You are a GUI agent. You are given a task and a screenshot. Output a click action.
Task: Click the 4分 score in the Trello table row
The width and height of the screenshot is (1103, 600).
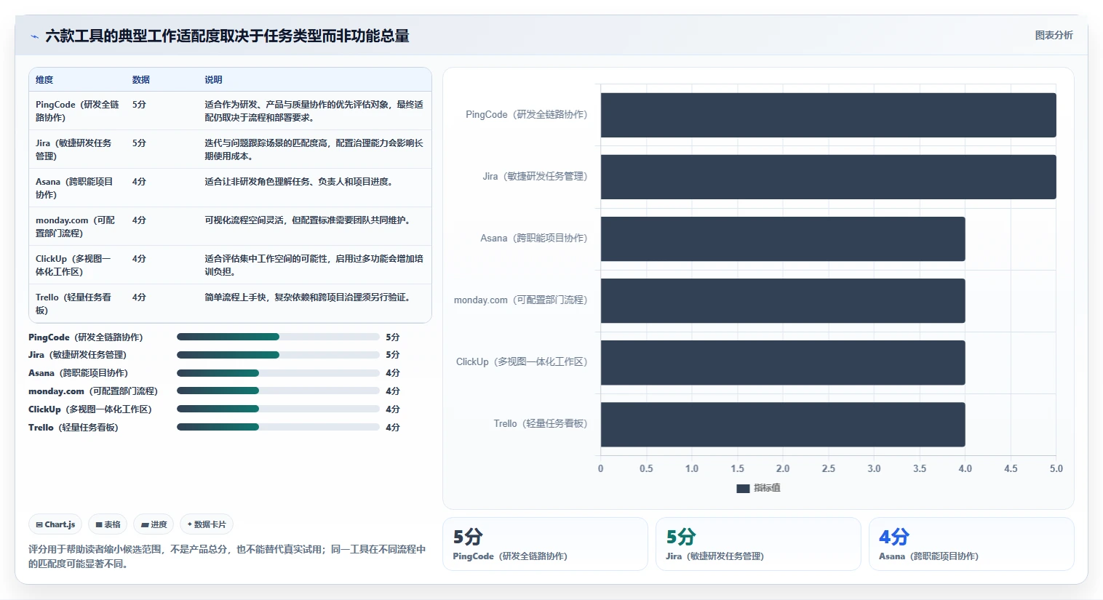(x=139, y=297)
